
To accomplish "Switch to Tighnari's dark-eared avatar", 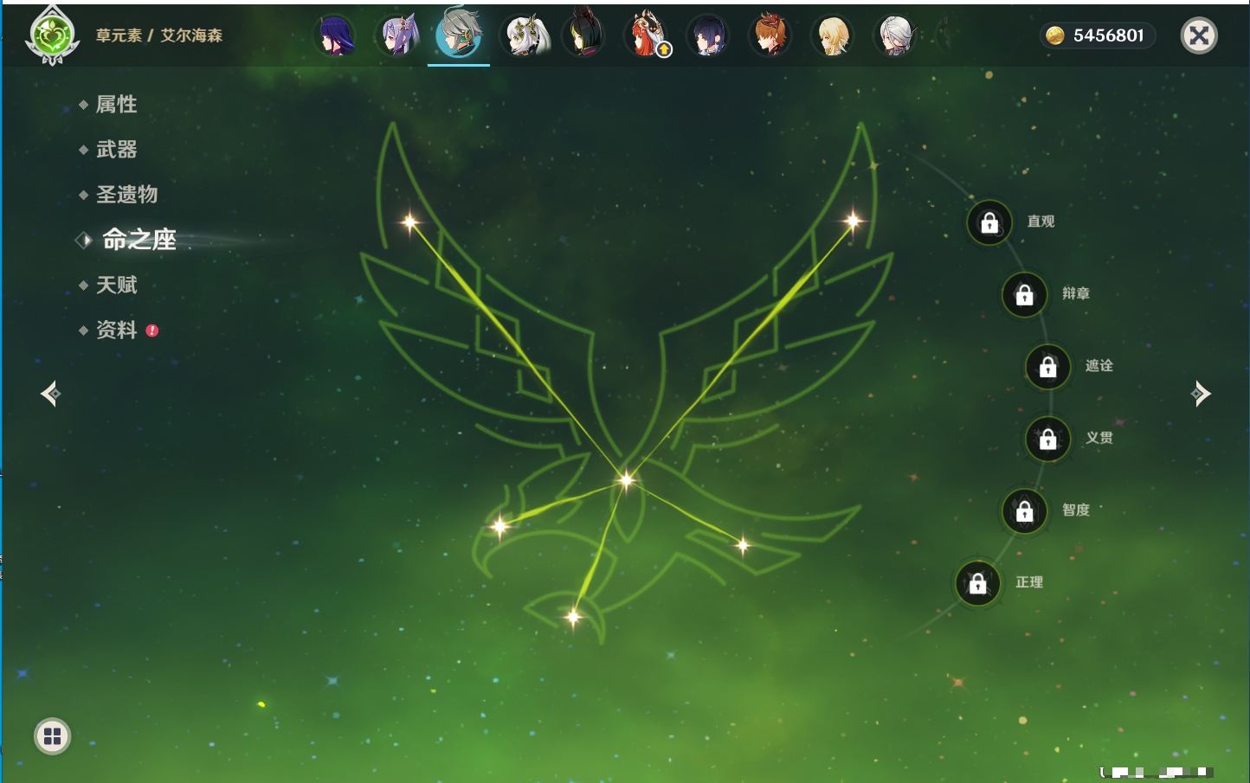I will point(584,35).
